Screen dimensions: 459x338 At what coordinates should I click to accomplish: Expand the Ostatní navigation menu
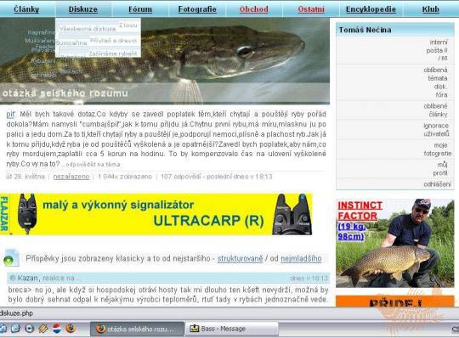click(x=311, y=9)
